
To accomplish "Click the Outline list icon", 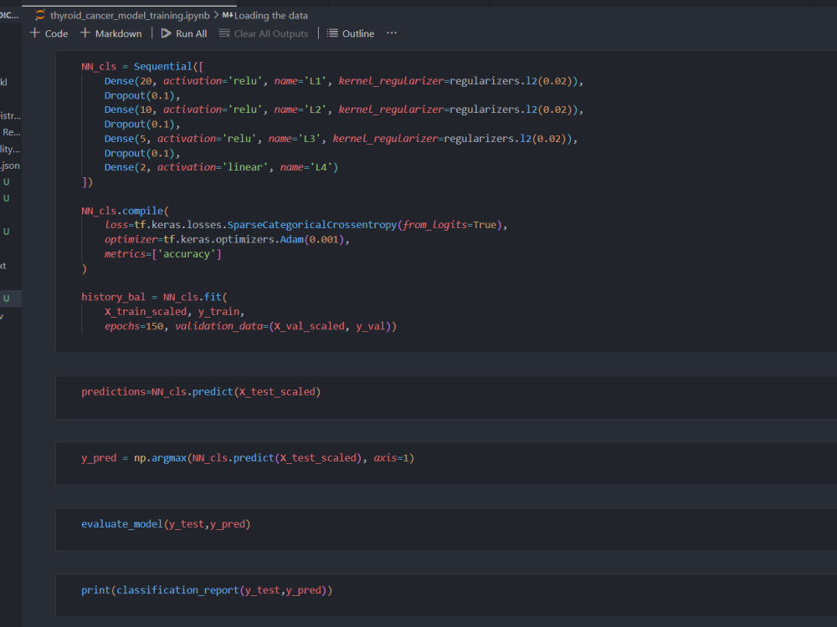I will 332,33.
